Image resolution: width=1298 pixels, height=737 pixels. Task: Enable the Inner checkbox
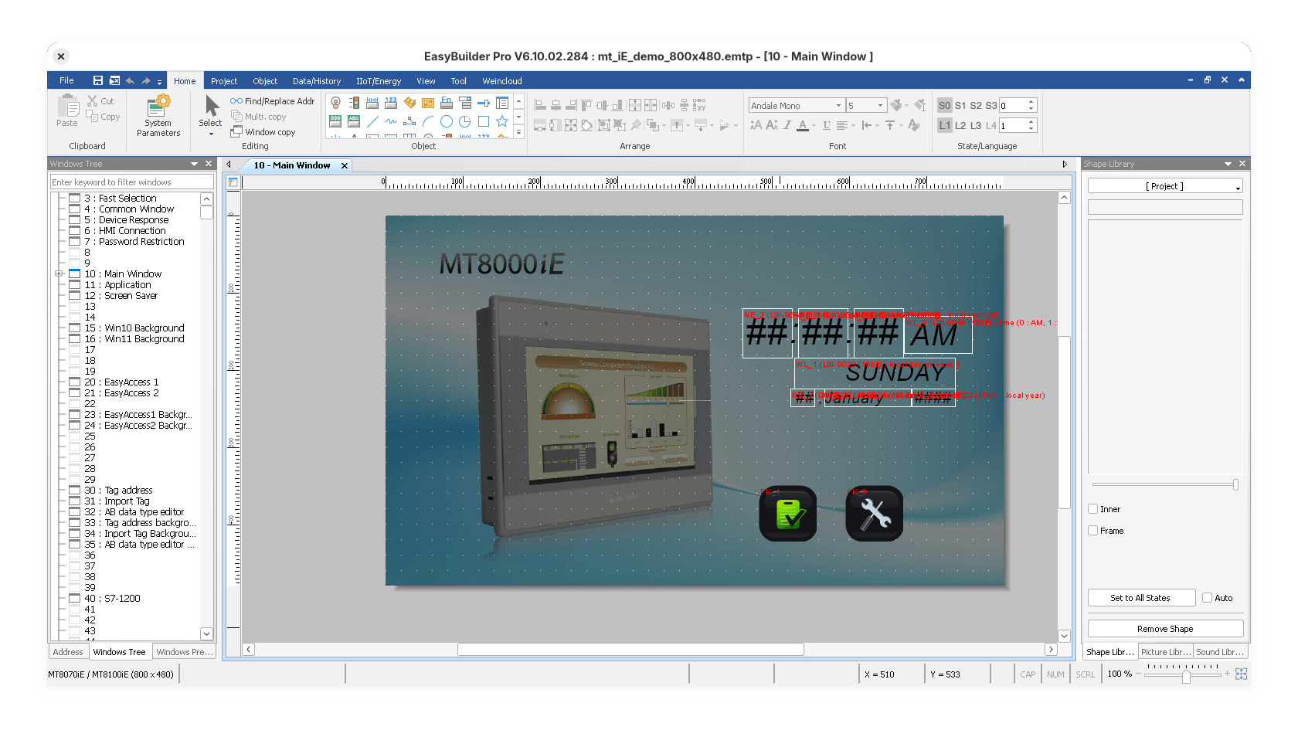pyautogui.click(x=1093, y=509)
